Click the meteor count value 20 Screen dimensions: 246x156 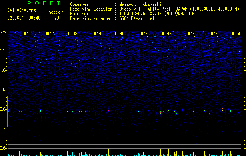[x=57, y=18]
